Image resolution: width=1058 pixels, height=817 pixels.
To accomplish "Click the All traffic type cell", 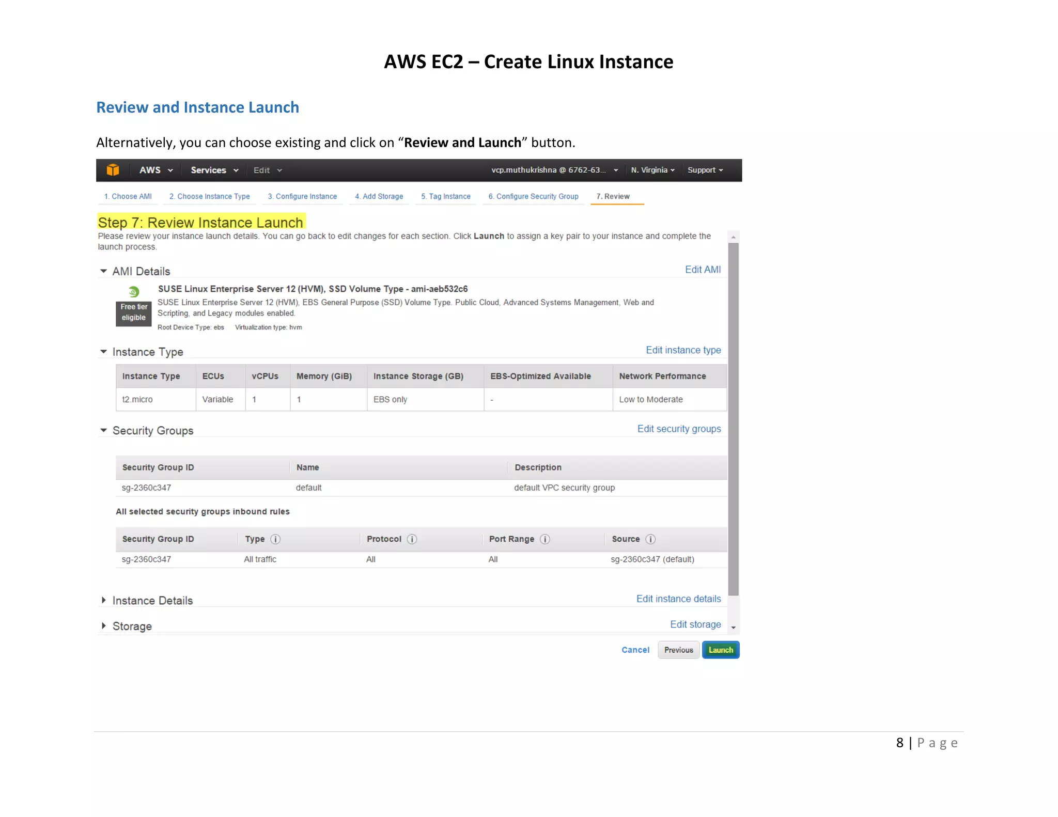I will (x=260, y=559).
